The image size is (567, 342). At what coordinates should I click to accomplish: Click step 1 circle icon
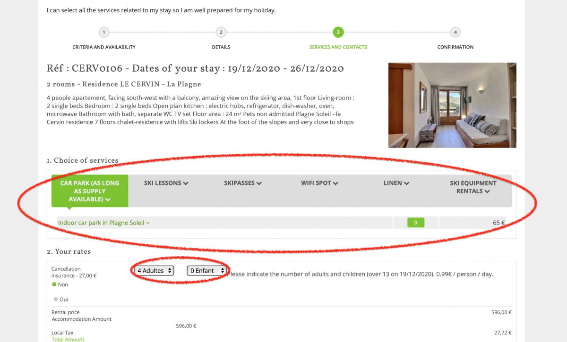103,33
